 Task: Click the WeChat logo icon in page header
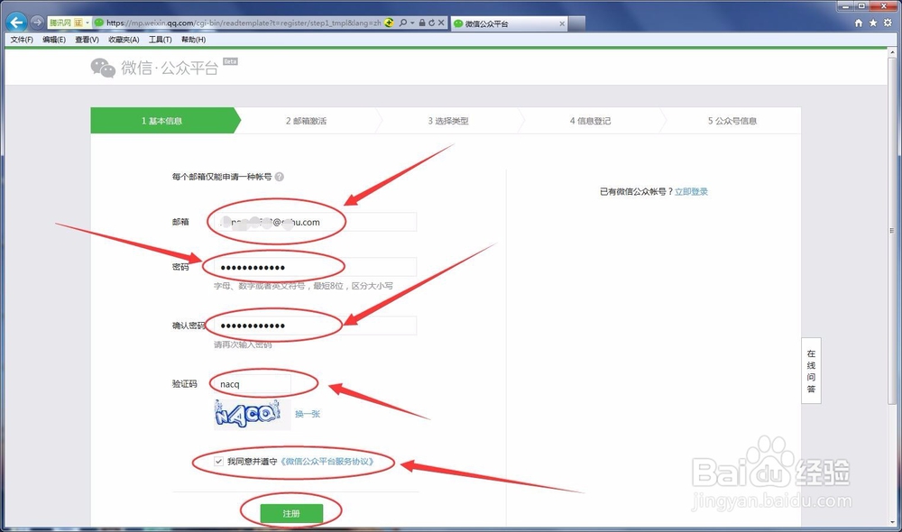point(103,68)
